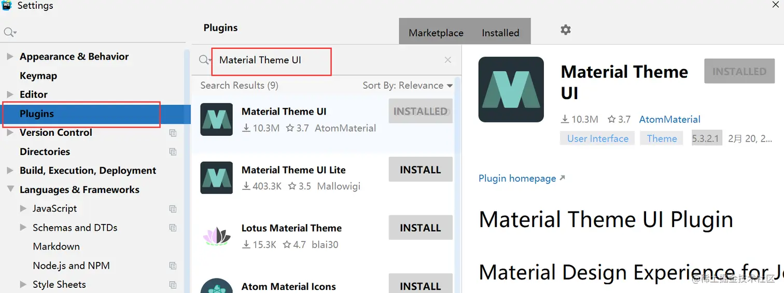This screenshot has height=293, width=784.
Task: Click the AtomMaterial vendor link
Action: 669,119
